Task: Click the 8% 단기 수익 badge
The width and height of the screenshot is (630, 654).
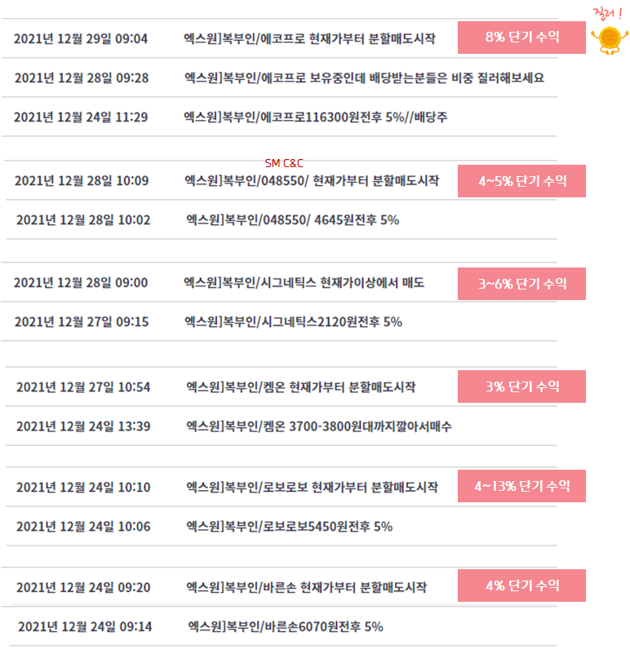Action: click(521, 38)
